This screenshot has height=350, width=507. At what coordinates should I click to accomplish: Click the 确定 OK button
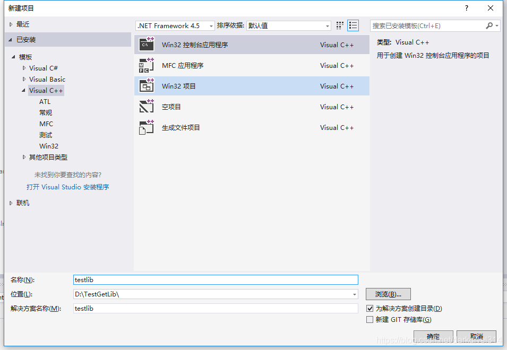click(433, 336)
